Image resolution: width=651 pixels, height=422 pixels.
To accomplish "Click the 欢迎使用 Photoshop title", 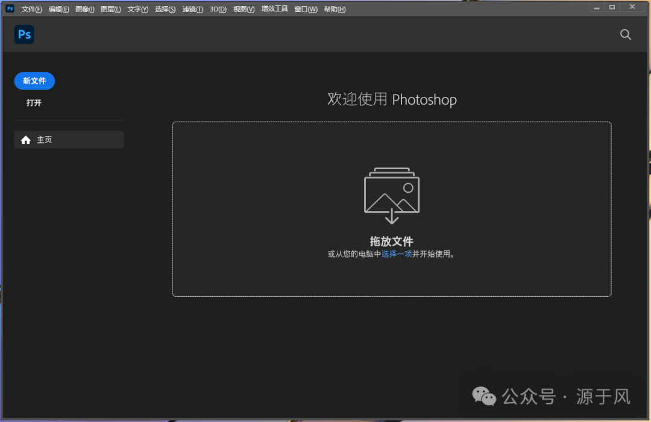I will pyautogui.click(x=392, y=99).
